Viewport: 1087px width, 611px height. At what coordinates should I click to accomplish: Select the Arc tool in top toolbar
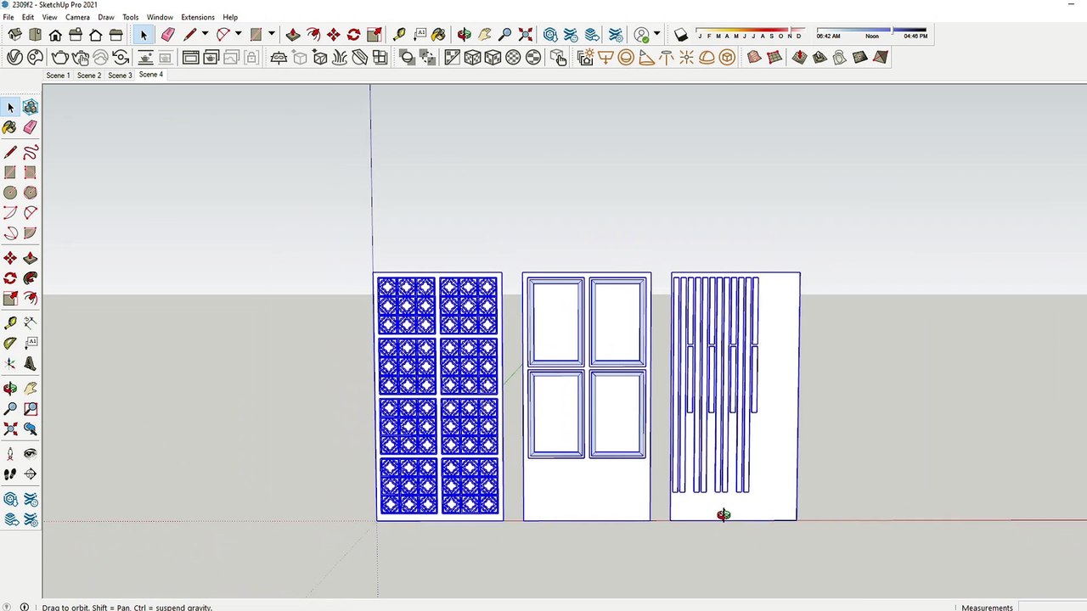(223, 35)
